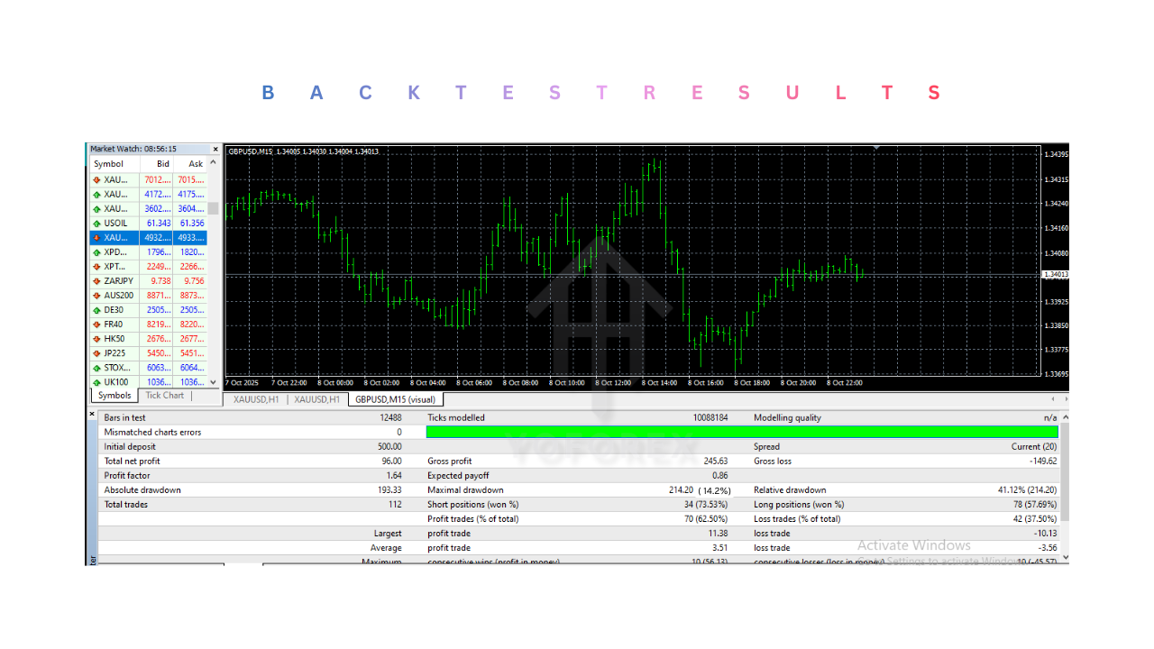Click the green arrow icon next to AUS200

[x=97, y=295]
